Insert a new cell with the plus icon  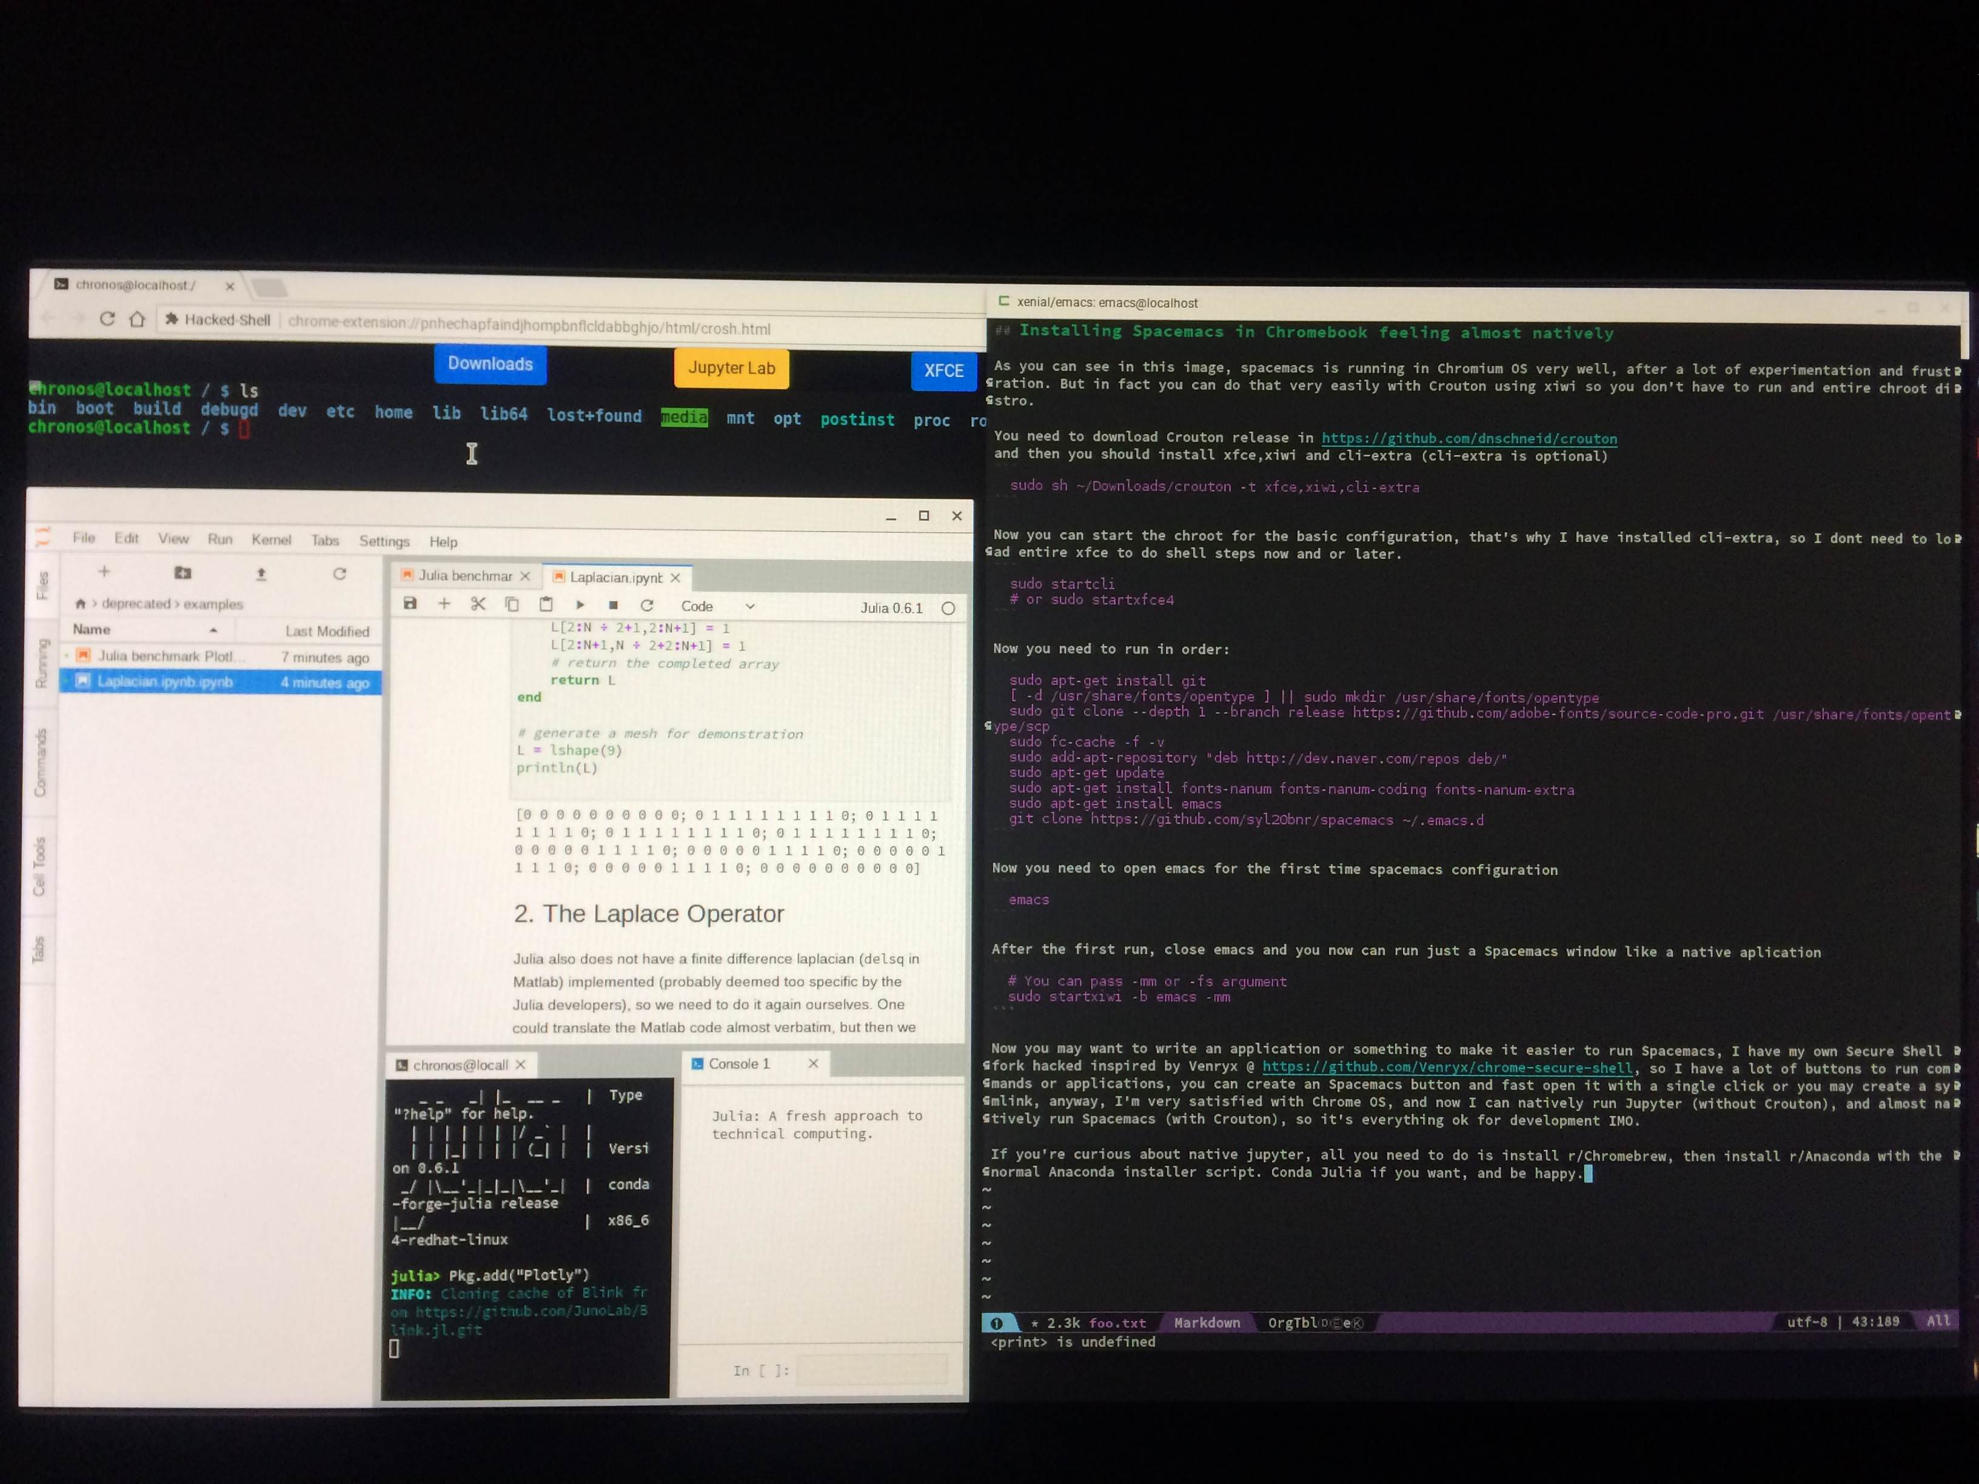(x=444, y=604)
